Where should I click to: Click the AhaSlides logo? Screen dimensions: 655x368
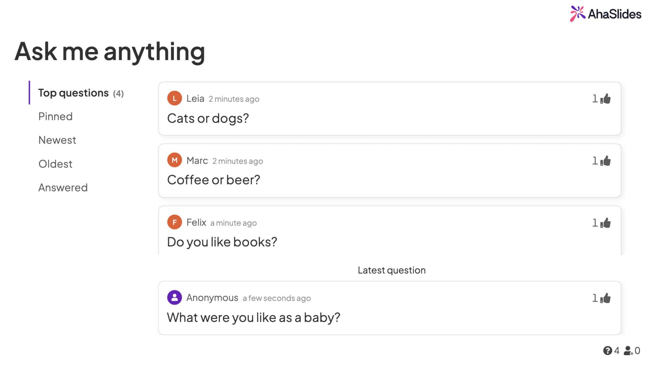605,14
